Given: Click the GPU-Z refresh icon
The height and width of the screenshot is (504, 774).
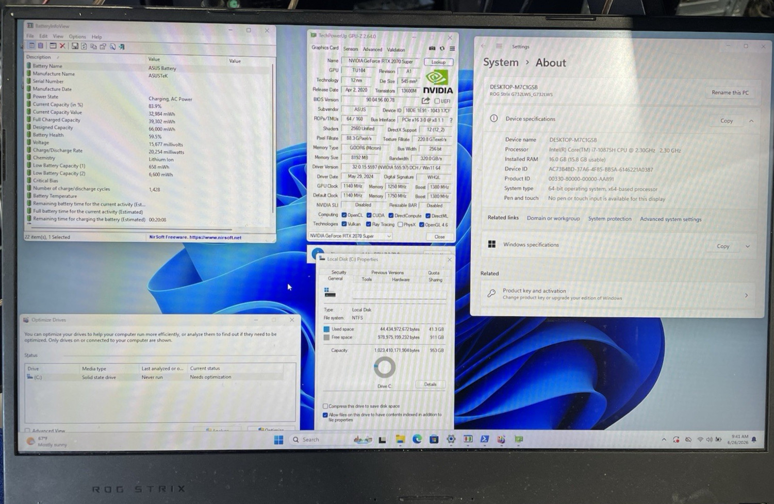Looking at the screenshot, I should point(442,48).
